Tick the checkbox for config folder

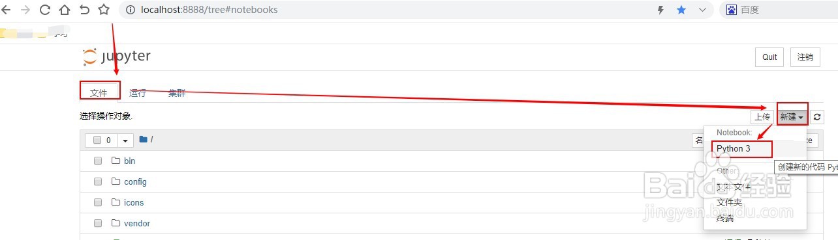[x=98, y=181]
